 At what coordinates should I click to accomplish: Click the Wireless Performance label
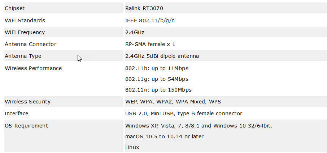pyautogui.click(x=33, y=68)
